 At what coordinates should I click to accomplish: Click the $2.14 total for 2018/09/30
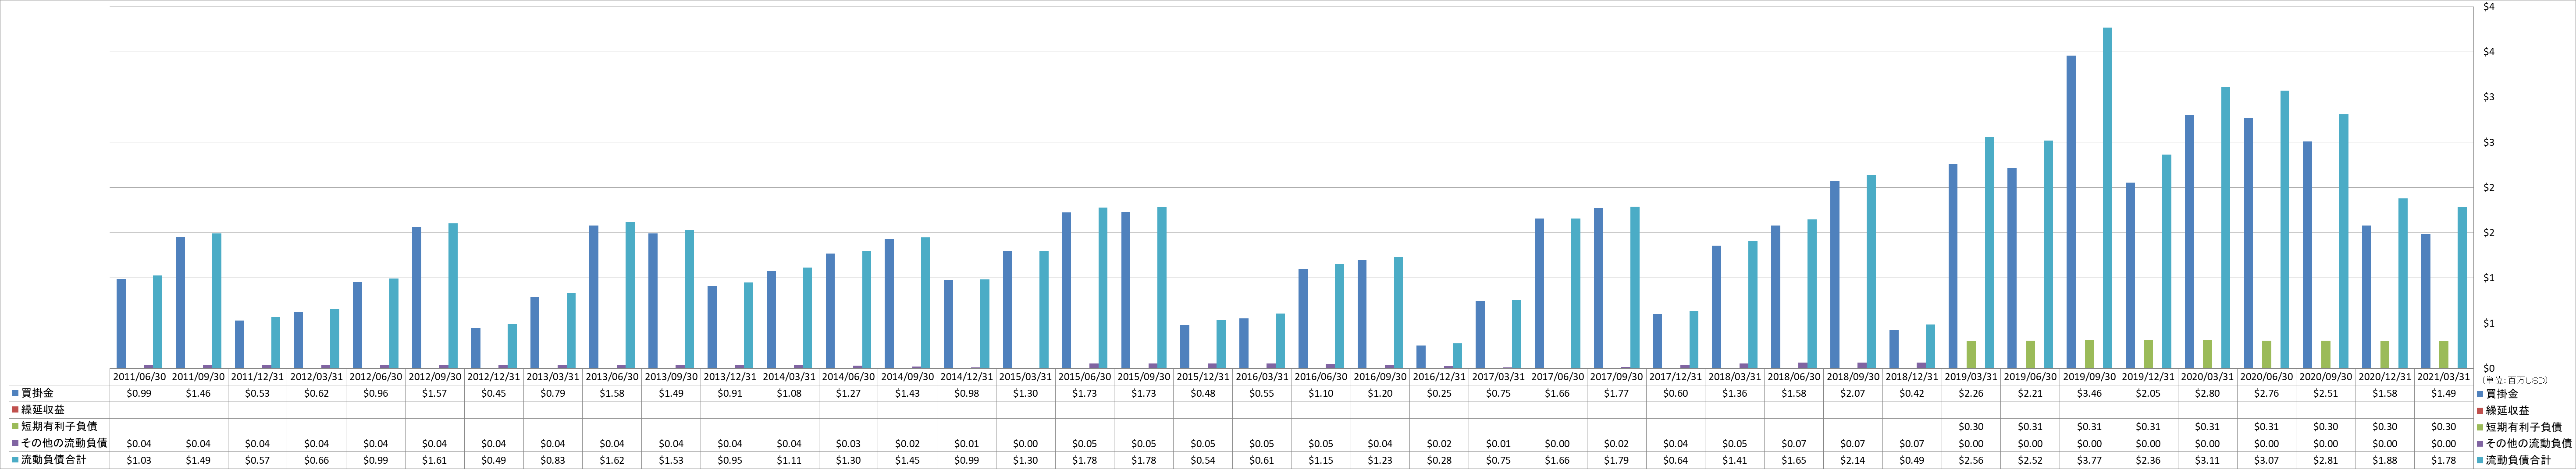[1853, 460]
